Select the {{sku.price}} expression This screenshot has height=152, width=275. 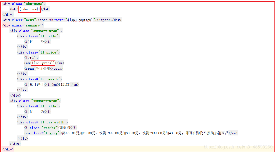point(43,63)
